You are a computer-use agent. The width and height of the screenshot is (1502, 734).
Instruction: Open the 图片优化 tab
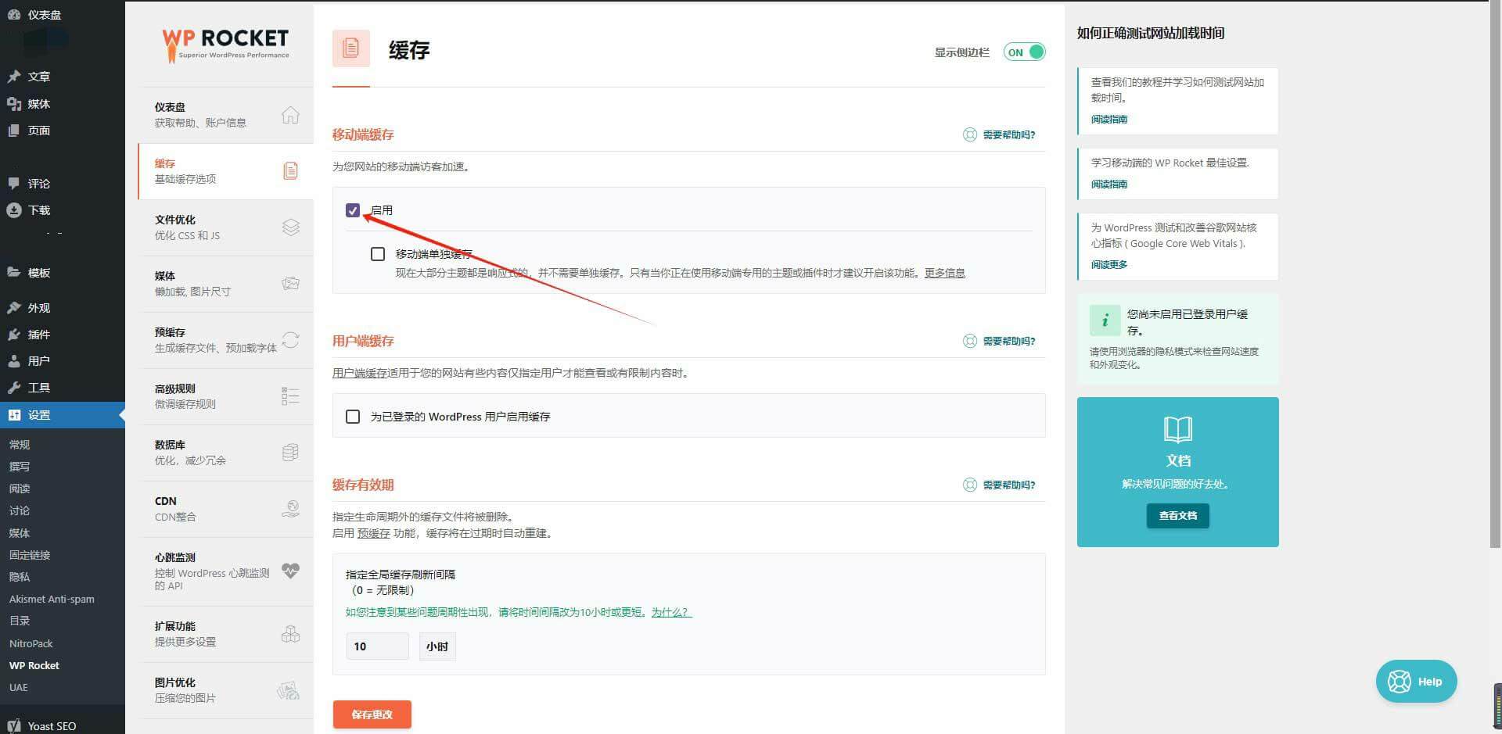[225, 690]
